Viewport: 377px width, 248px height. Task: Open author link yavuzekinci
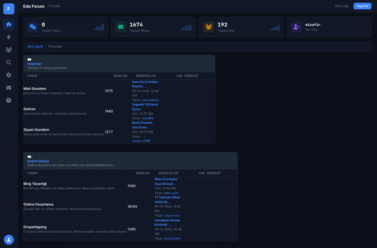150,100
